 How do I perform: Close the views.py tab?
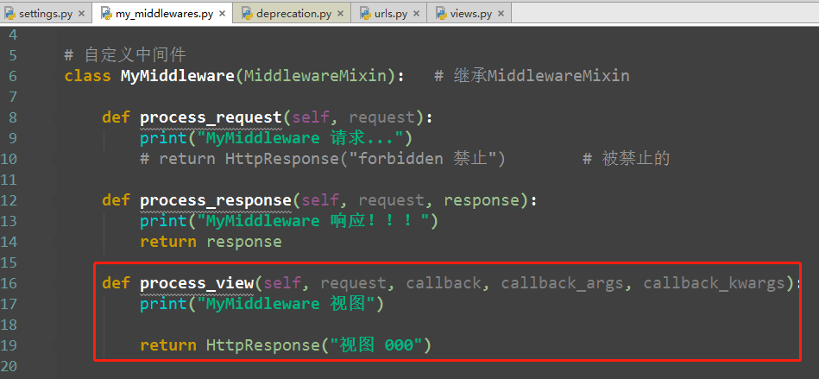[501, 14]
